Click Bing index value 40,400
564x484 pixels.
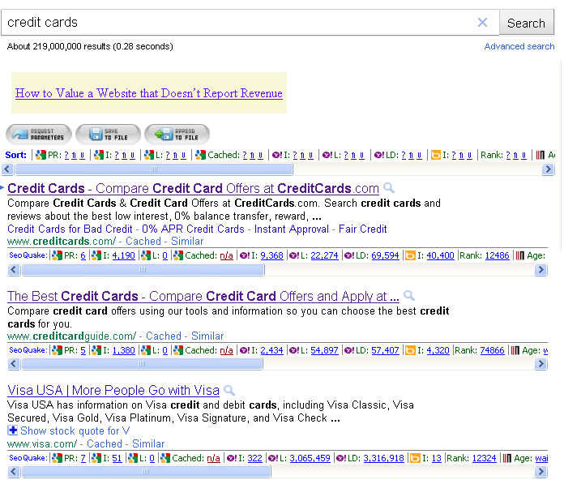440,255
